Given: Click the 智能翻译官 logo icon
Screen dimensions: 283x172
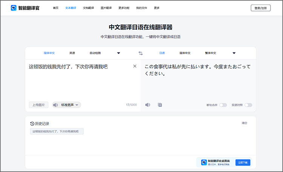Looking at the screenshot, I should click(14, 8).
